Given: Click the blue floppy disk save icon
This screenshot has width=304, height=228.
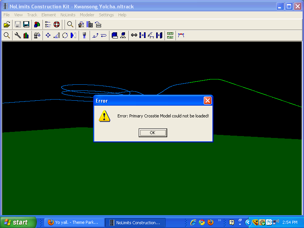Looking at the screenshot, I should coord(26,24).
